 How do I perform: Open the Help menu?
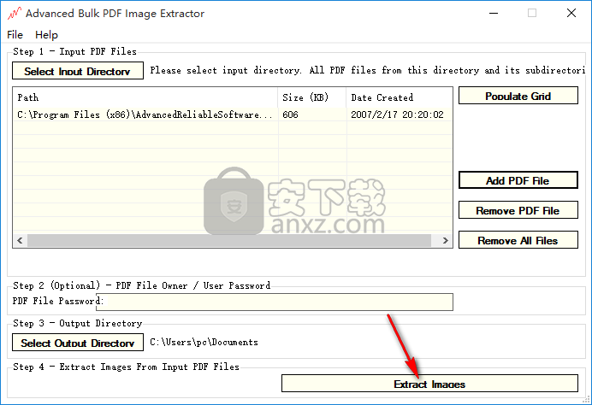coord(46,35)
